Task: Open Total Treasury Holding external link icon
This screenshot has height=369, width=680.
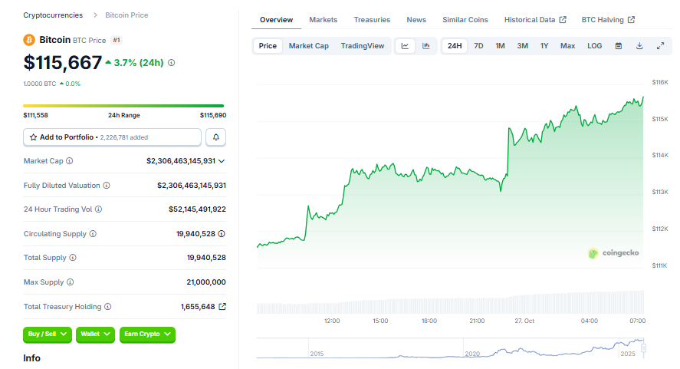Action: pyautogui.click(x=222, y=307)
